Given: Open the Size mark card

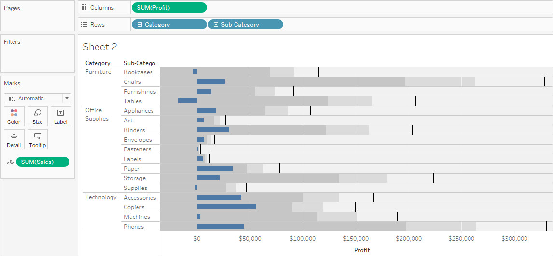Looking at the screenshot, I should 37,116.
